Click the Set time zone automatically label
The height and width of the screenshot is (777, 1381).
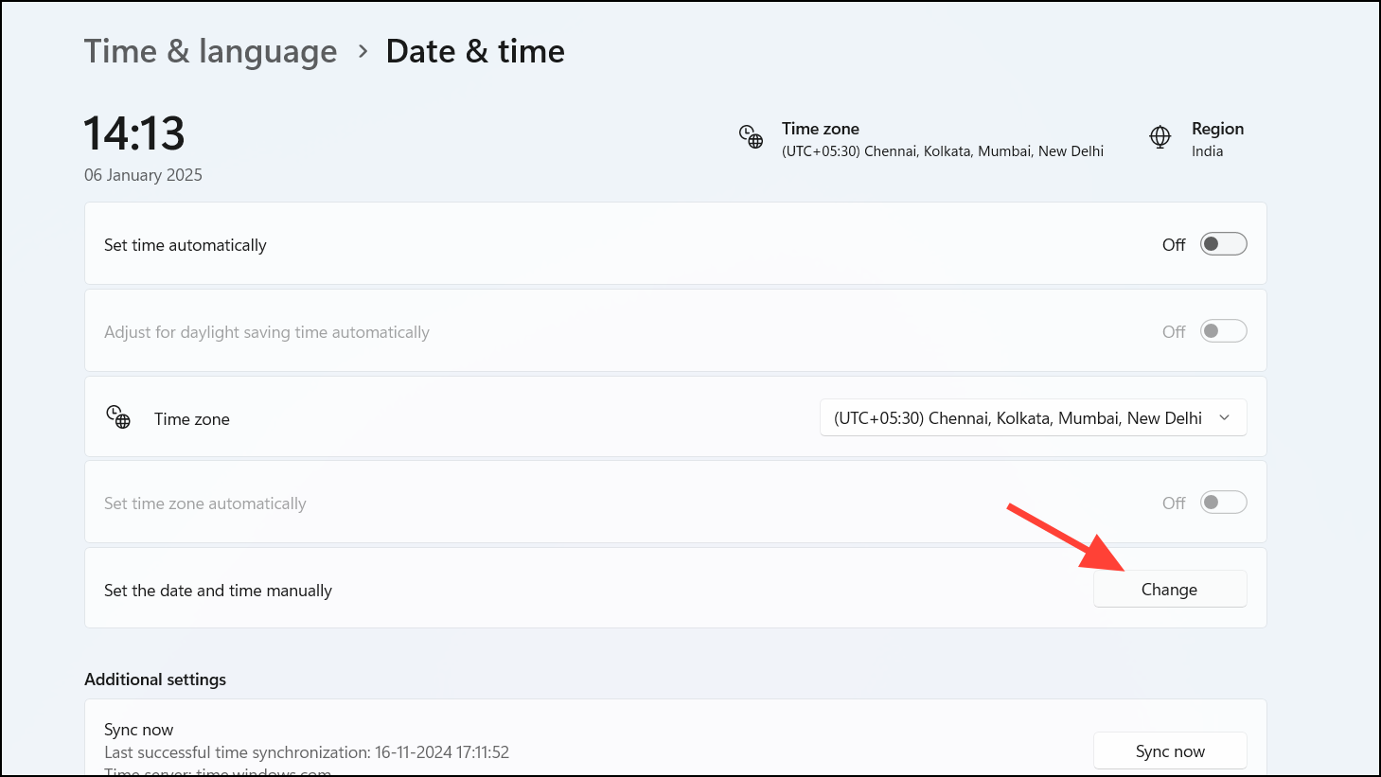point(205,503)
